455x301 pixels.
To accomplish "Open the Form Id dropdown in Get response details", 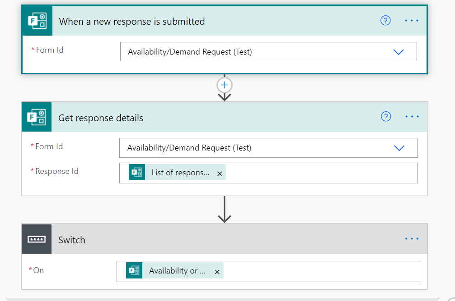I will tap(399, 147).
